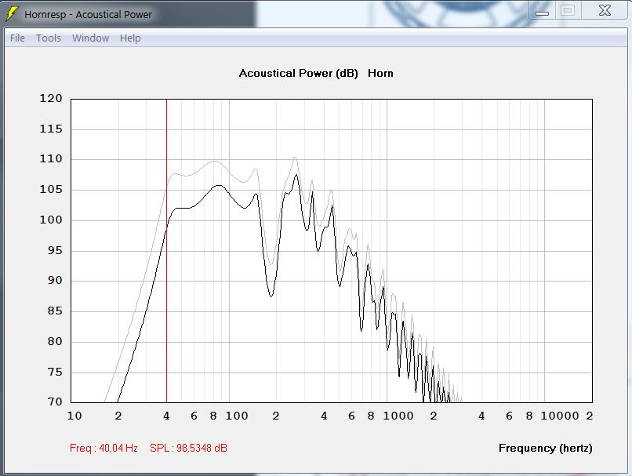Click the 70 value on the dB axis

click(x=55, y=402)
